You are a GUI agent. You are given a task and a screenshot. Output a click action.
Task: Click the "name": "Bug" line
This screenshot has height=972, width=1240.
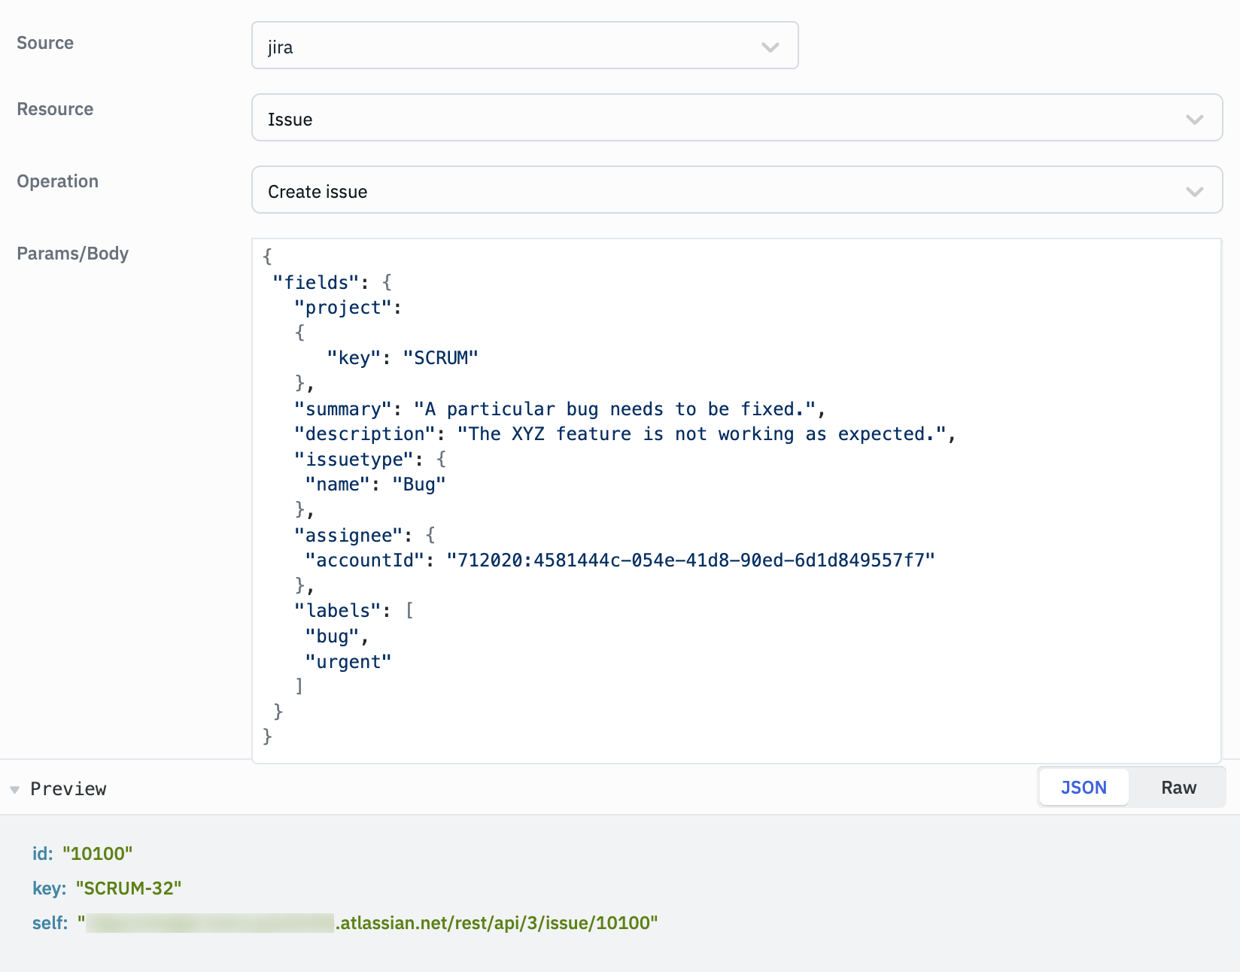[x=375, y=484]
